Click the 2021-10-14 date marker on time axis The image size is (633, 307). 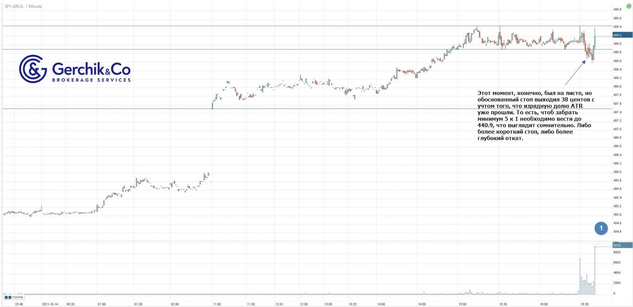coord(50,304)
